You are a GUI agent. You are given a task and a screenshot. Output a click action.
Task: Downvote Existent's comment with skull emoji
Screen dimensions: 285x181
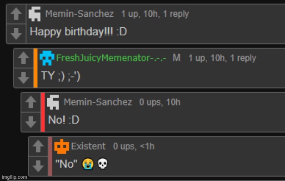tap(38, 166)
